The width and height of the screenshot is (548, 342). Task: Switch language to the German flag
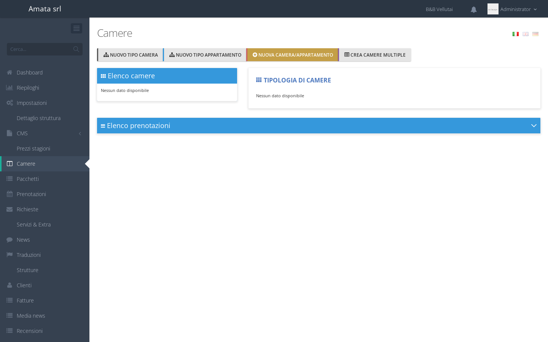pyautogui.click(x=535, y=34)
